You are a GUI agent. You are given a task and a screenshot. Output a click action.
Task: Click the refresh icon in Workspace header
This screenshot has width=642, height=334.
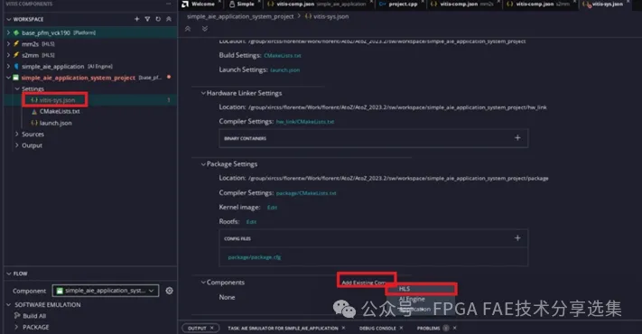click(x=158, y=19)
